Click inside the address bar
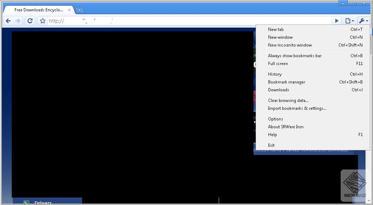 (142, 21)
